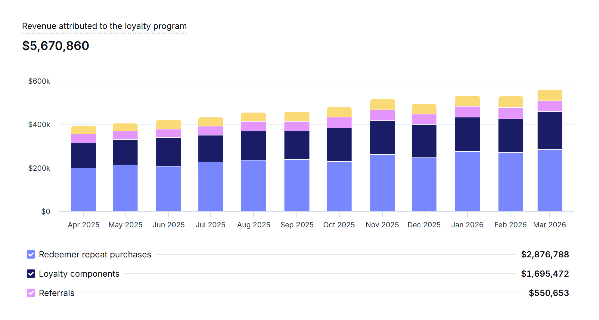Screen dimensions: 599x320
Task: Click the Loyalty components legend label
Action: click(79, 274)
